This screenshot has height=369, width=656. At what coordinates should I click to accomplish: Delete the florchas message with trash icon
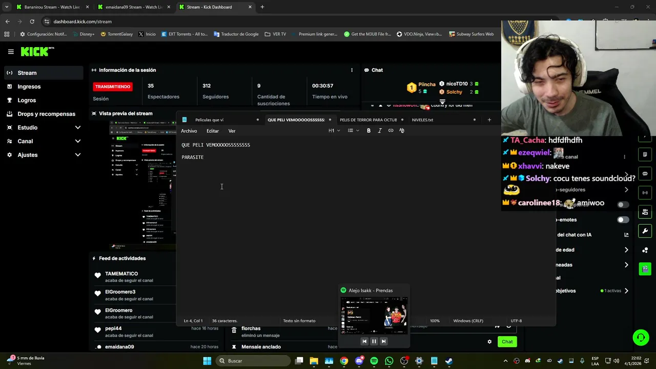[234, 331]
